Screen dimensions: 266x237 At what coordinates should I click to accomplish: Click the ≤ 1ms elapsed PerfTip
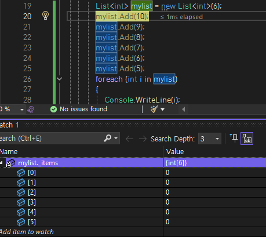[181, 17]
